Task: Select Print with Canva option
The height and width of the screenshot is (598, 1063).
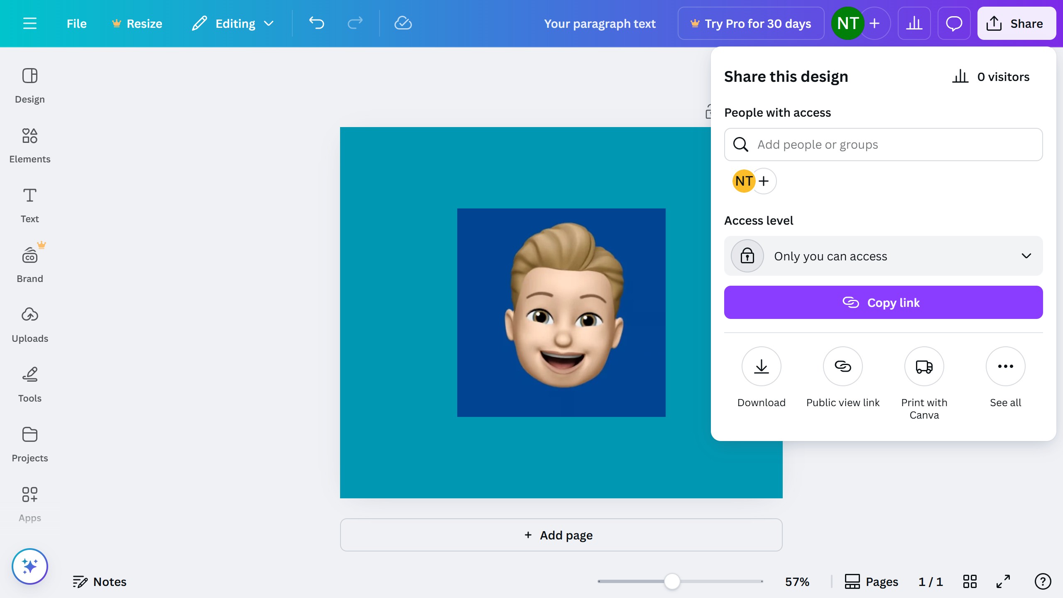Action: coord(924,366)
